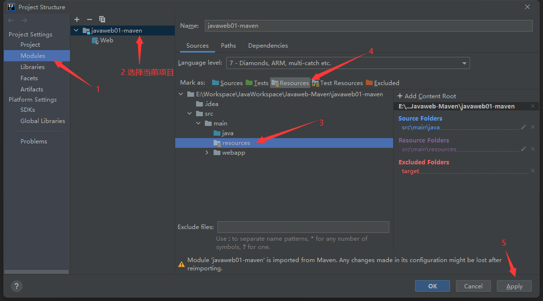Collapse the content root path node

coord(181,94)
